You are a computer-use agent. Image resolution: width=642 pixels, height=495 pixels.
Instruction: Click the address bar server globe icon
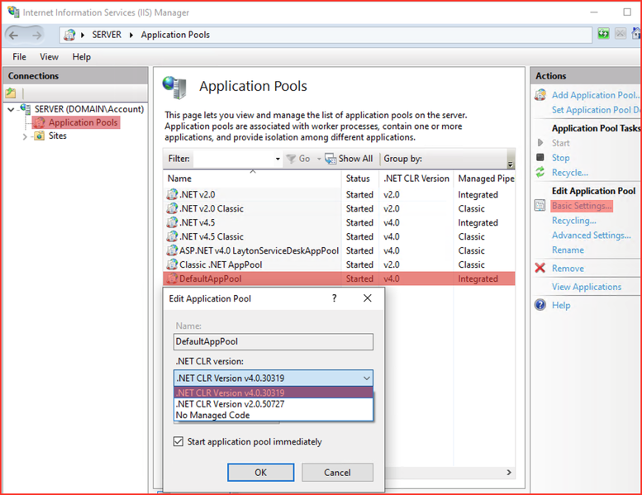click(69, 35)
